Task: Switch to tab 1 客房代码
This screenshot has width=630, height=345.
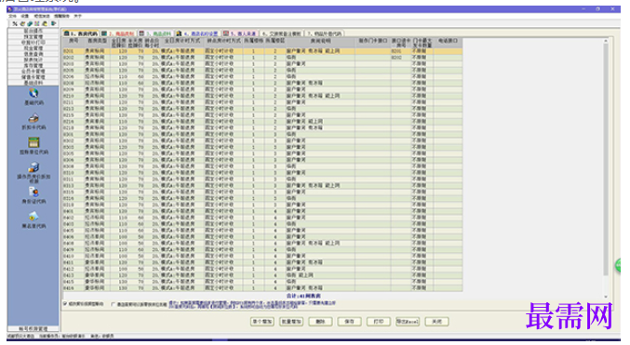Action: 81,33
